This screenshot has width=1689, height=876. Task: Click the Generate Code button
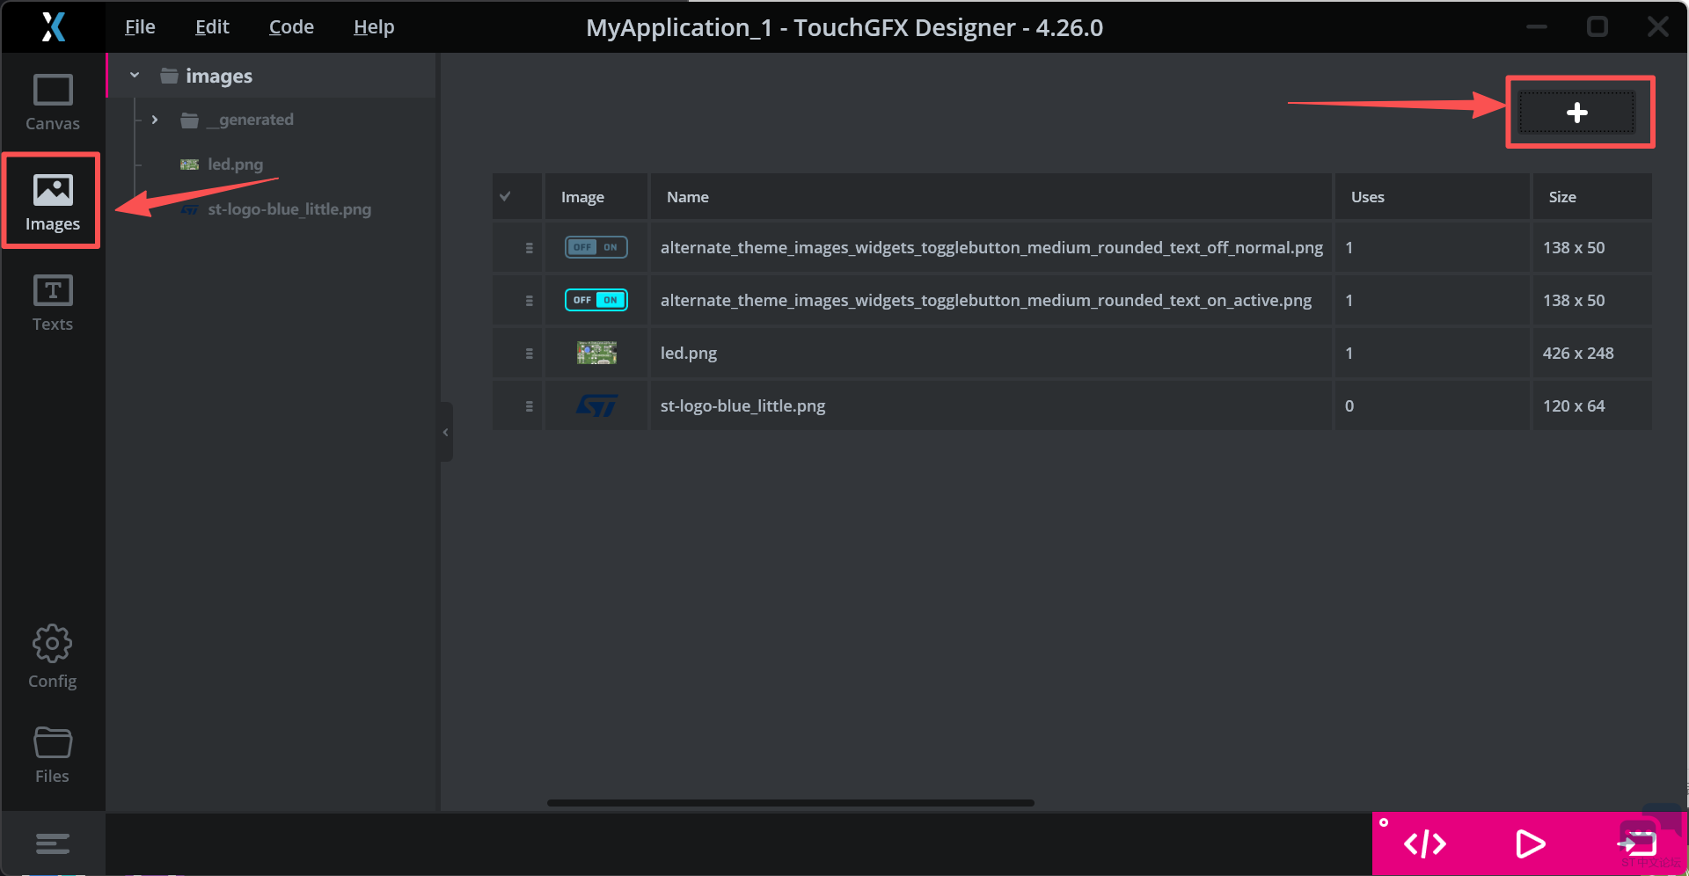click(x=1424, y=844)
